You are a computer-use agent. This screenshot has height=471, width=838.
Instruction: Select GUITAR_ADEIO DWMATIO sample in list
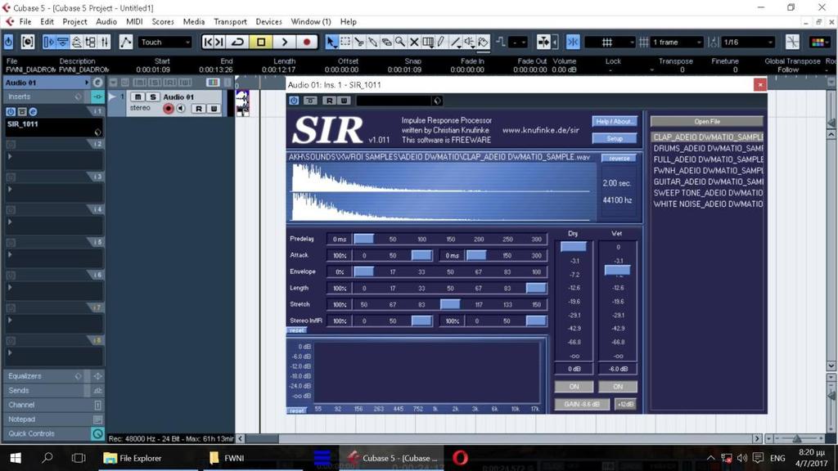click(708, 182)
